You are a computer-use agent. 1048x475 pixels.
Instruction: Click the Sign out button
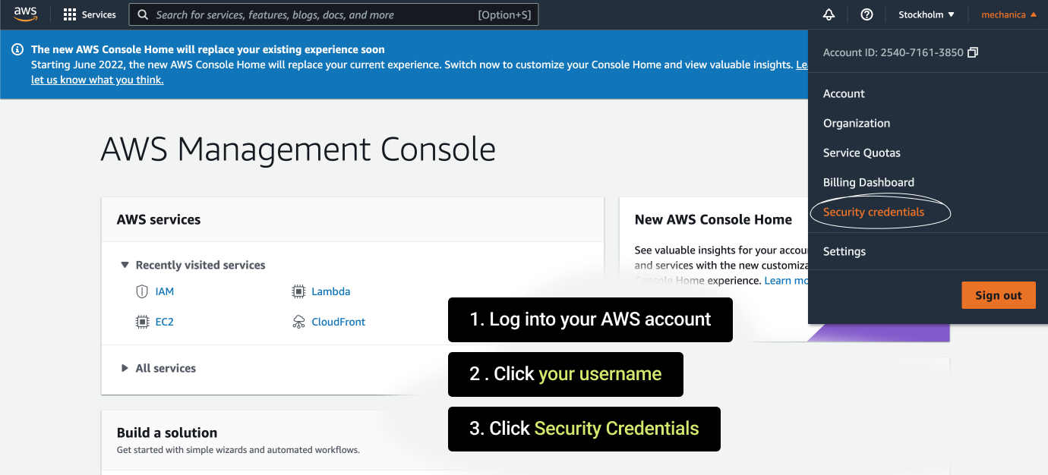click(999, 295)
